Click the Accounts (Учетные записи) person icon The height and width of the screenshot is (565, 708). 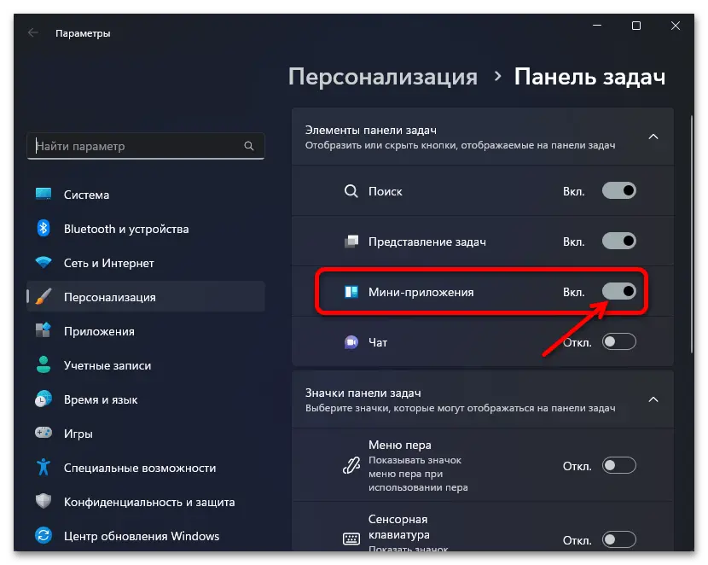tap(44, 365)
